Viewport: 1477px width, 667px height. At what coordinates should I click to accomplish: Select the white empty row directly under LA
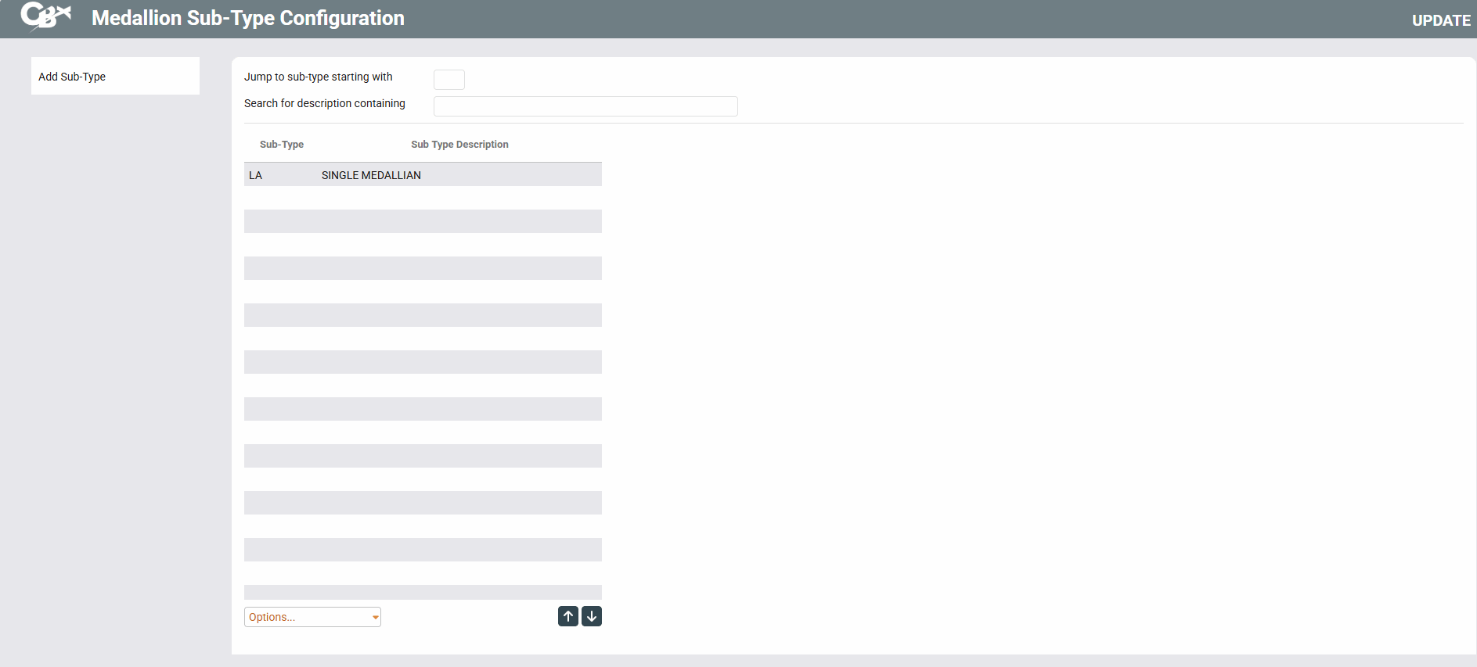(423, 198)
